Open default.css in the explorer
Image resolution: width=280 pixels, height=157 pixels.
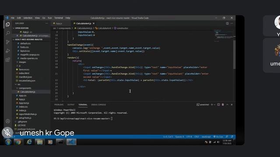(25, 44)
